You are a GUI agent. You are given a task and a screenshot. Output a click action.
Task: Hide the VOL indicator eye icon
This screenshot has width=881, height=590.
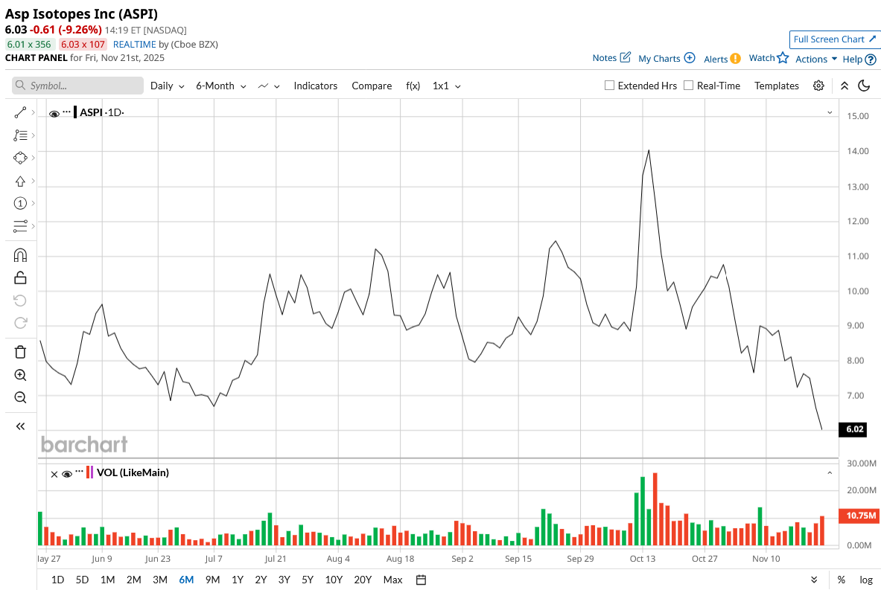pyautogui.click(x=67, y=475)
